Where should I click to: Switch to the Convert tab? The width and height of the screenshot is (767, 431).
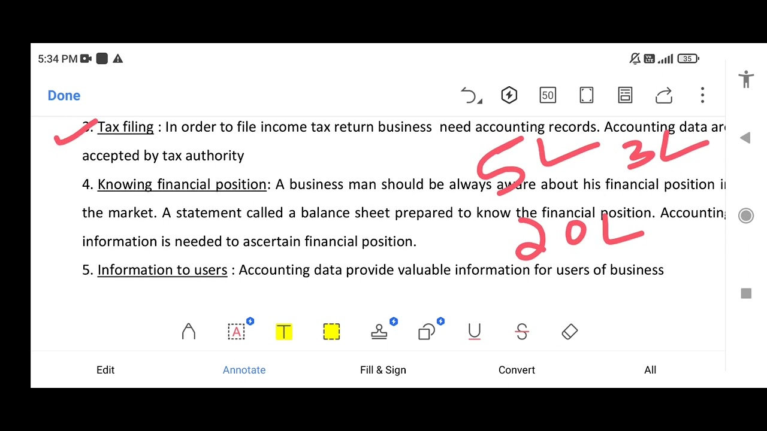click(517, 370)
